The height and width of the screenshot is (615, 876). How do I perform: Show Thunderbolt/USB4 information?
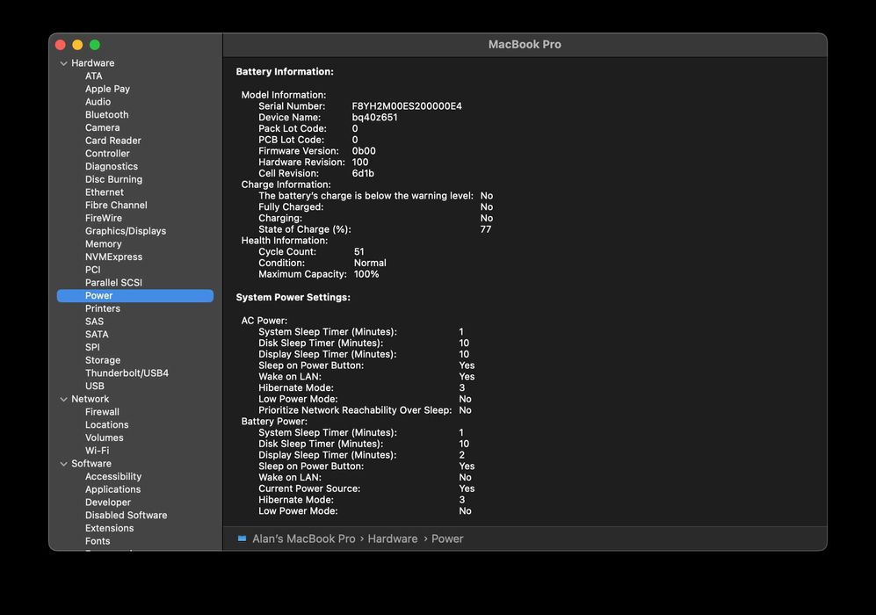pyautogui.click(x=127, y=373)
